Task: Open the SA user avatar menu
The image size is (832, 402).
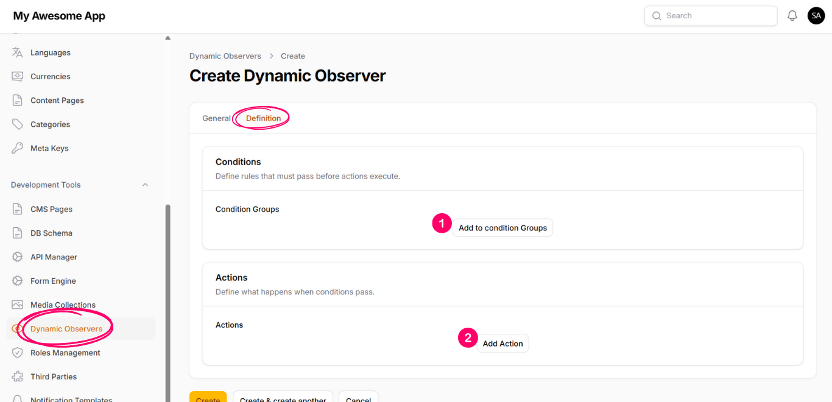Action: coord(816,16)
